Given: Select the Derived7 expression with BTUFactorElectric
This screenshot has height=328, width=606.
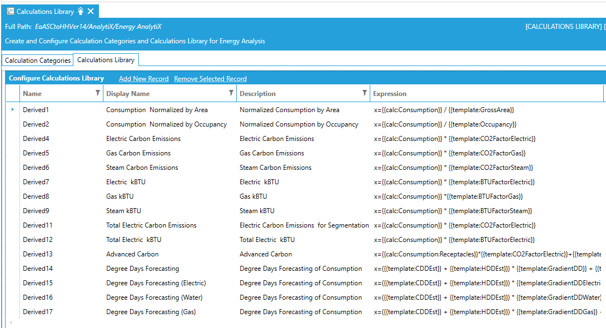Looking at the screenshot, I should click(454, 182).
